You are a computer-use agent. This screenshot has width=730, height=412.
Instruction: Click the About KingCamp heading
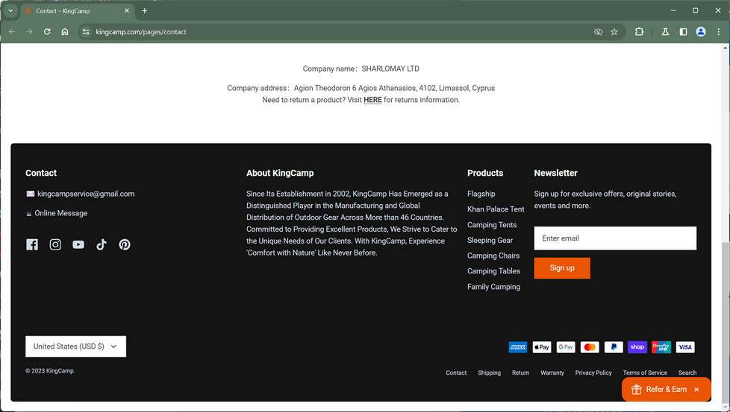coord(280,173)
